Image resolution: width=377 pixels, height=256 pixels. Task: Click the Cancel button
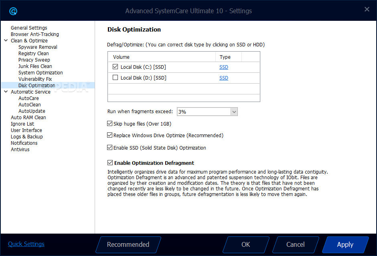coord(296,245)
